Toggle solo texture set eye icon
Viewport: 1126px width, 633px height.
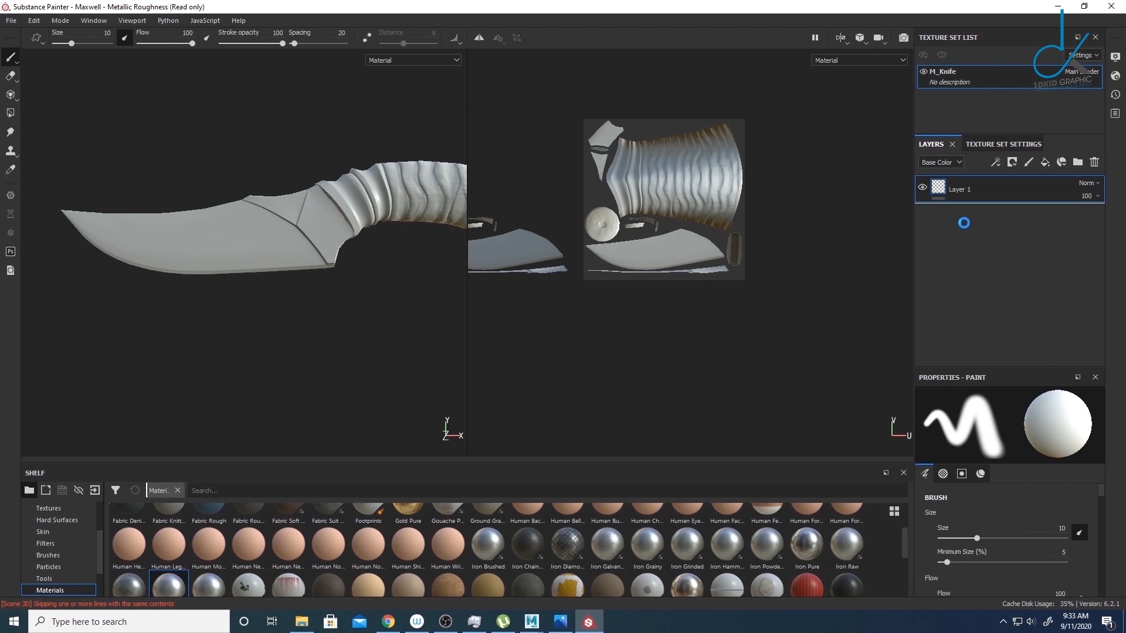pos(942,55)
